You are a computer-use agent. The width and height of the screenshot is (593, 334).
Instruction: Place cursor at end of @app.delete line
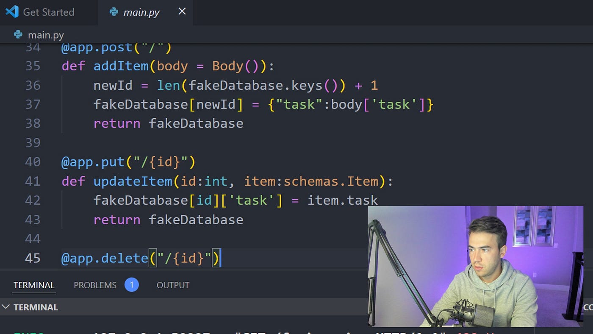[x=221, y=258]
